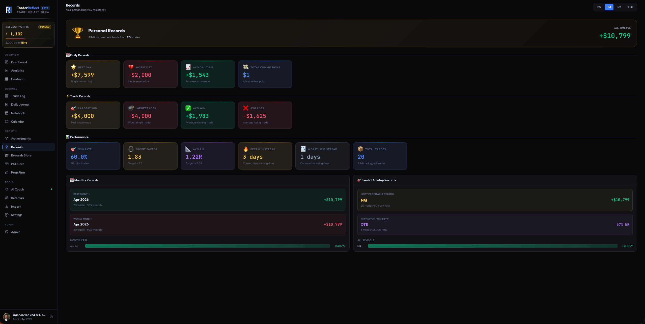Viewport: 645px width, 324px height.
Task: Click the Avg Win green checkmark icon
Action: 188,108
